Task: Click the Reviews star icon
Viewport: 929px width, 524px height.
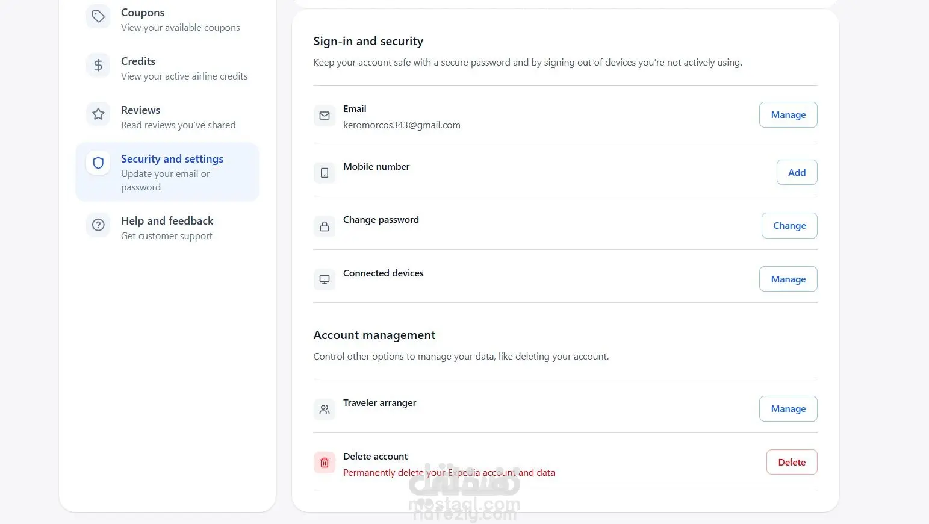Action: click(x=98, y=114)
